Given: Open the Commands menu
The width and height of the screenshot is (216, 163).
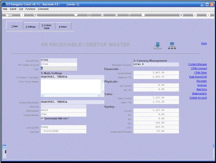Looking at the screenshot, I should (43, 9).
